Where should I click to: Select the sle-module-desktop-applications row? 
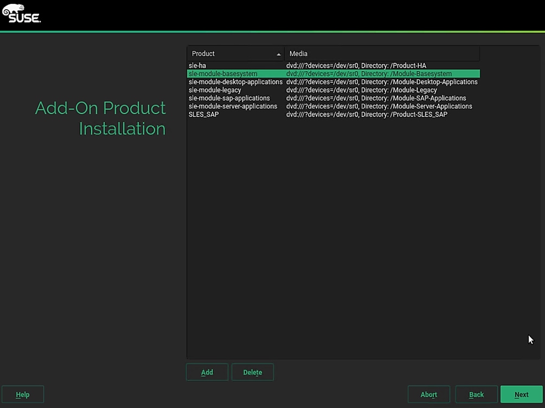pos(334,82)
